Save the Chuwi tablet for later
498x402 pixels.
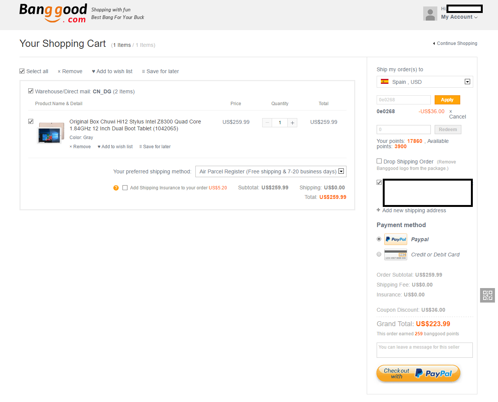155,147
